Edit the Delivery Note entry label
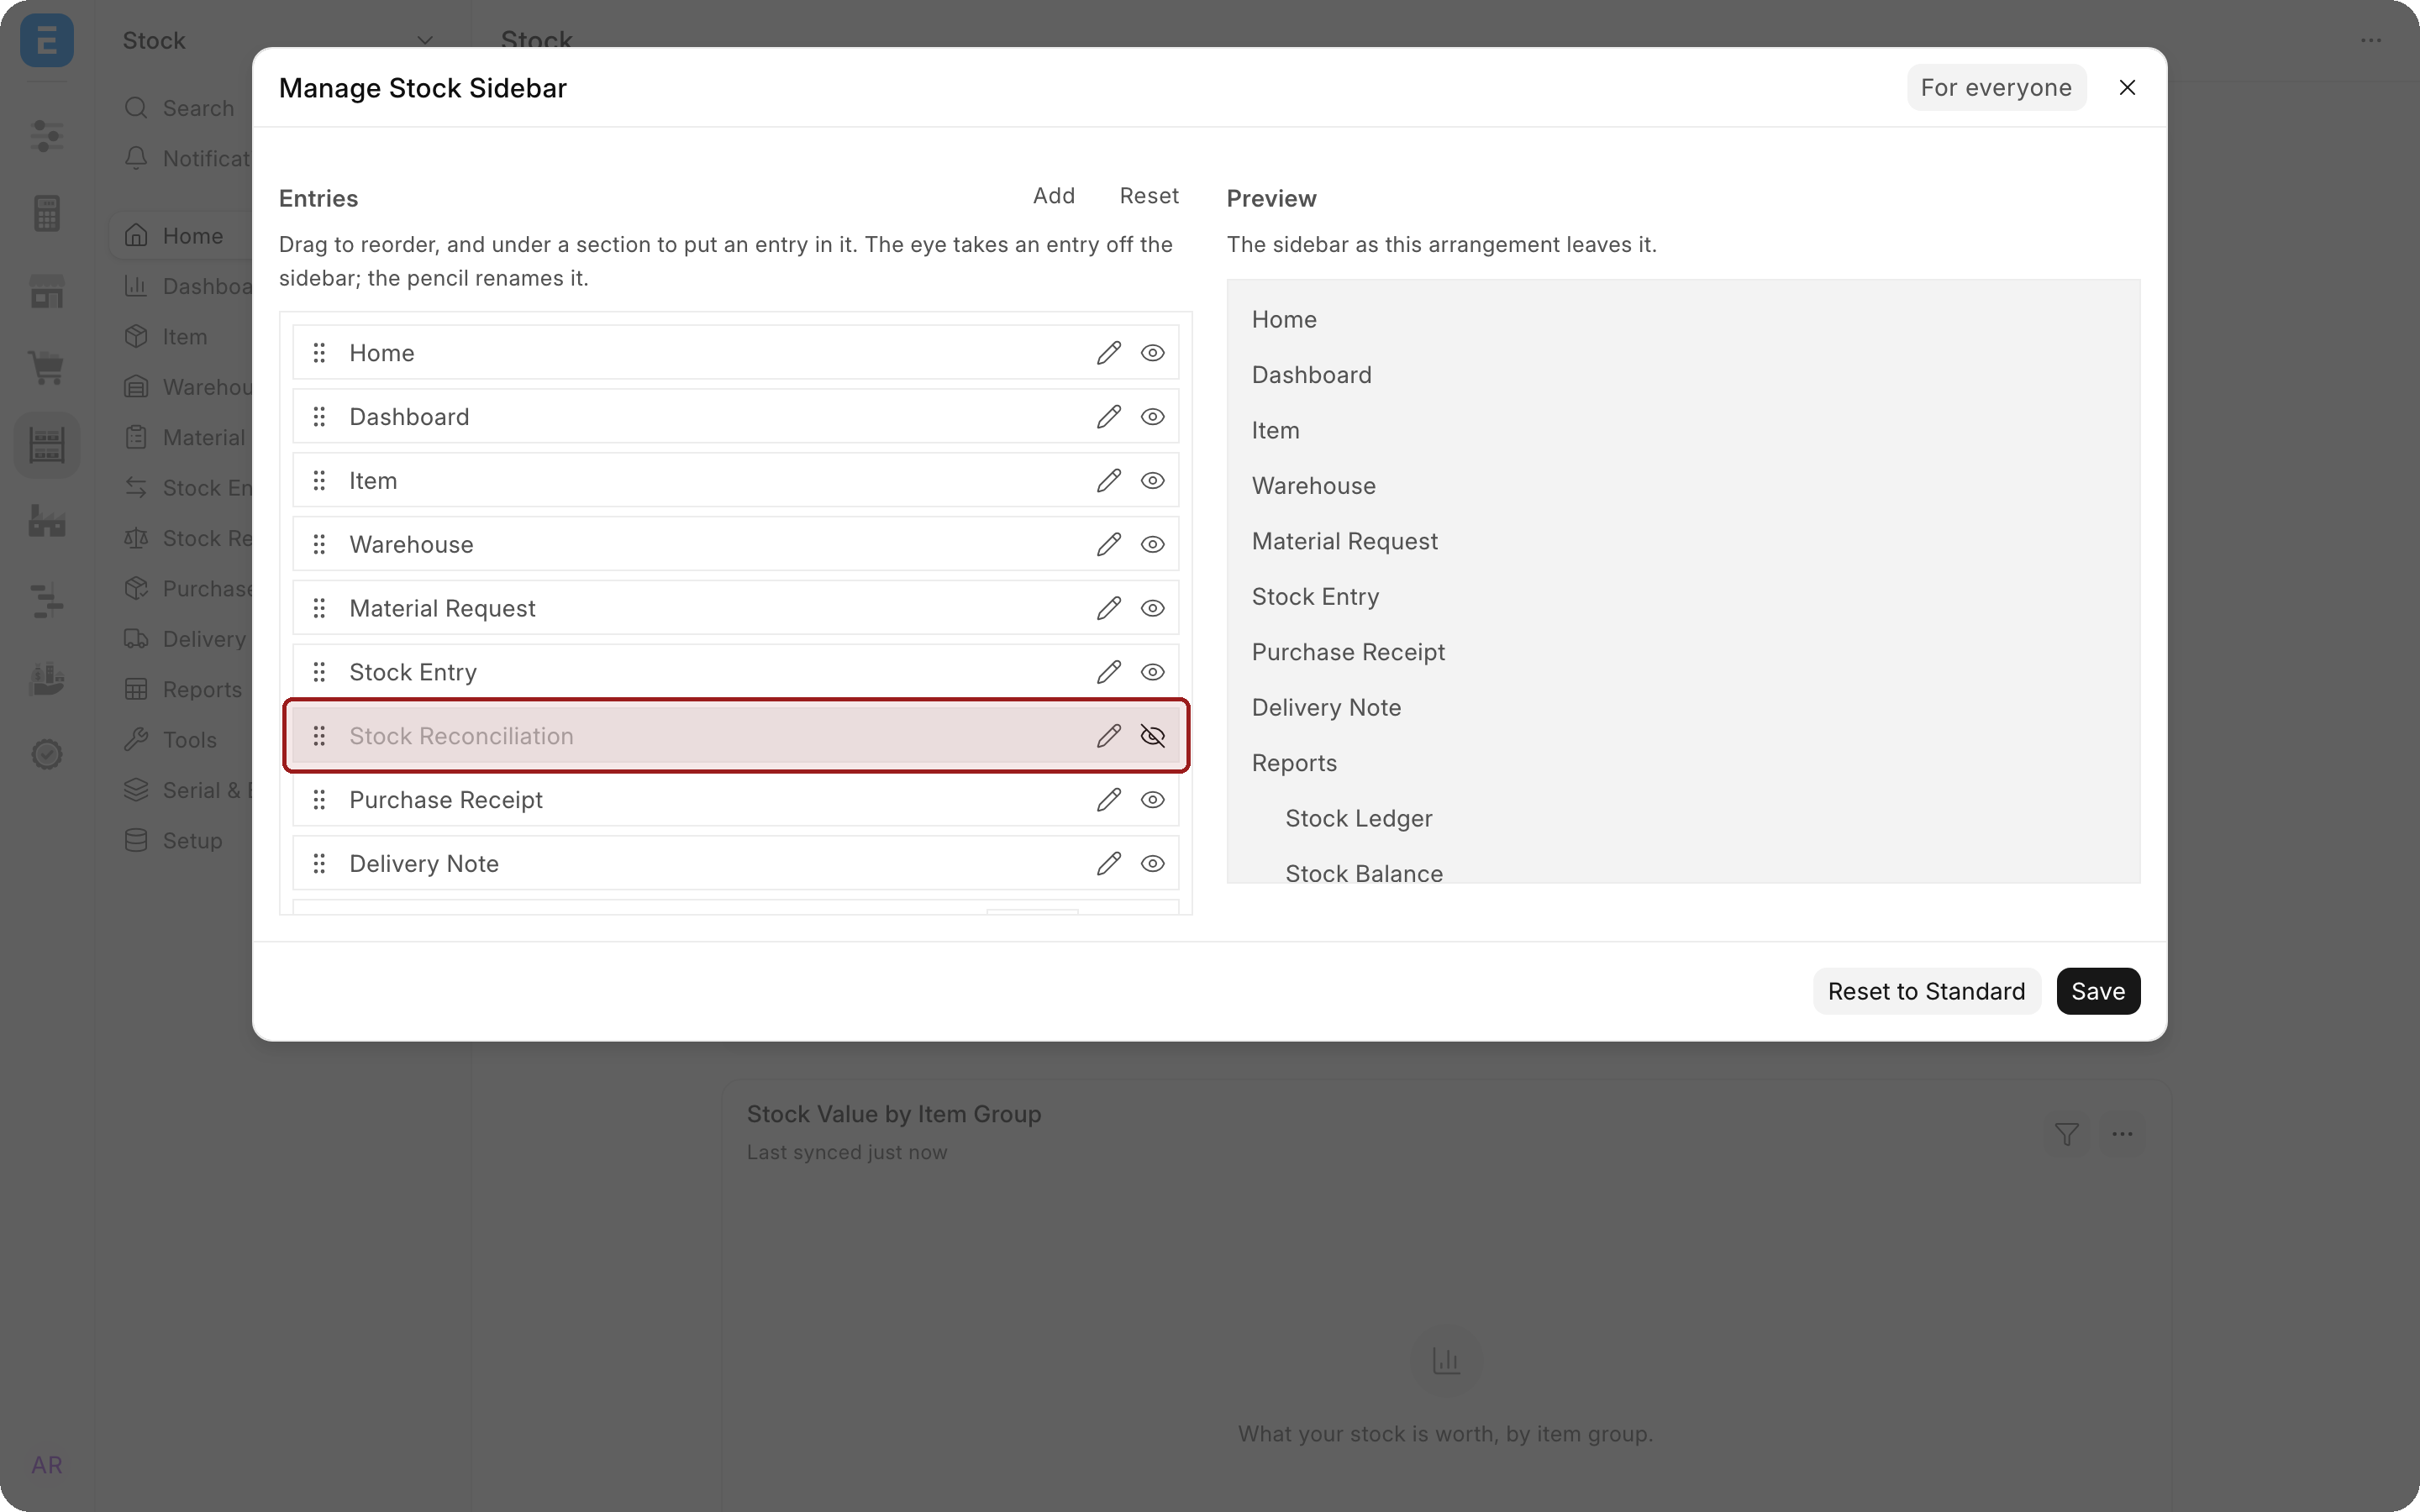 1108,864
